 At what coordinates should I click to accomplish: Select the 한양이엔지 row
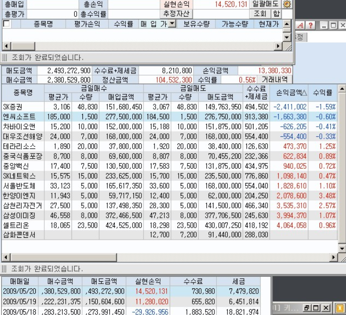coord(169,196)
